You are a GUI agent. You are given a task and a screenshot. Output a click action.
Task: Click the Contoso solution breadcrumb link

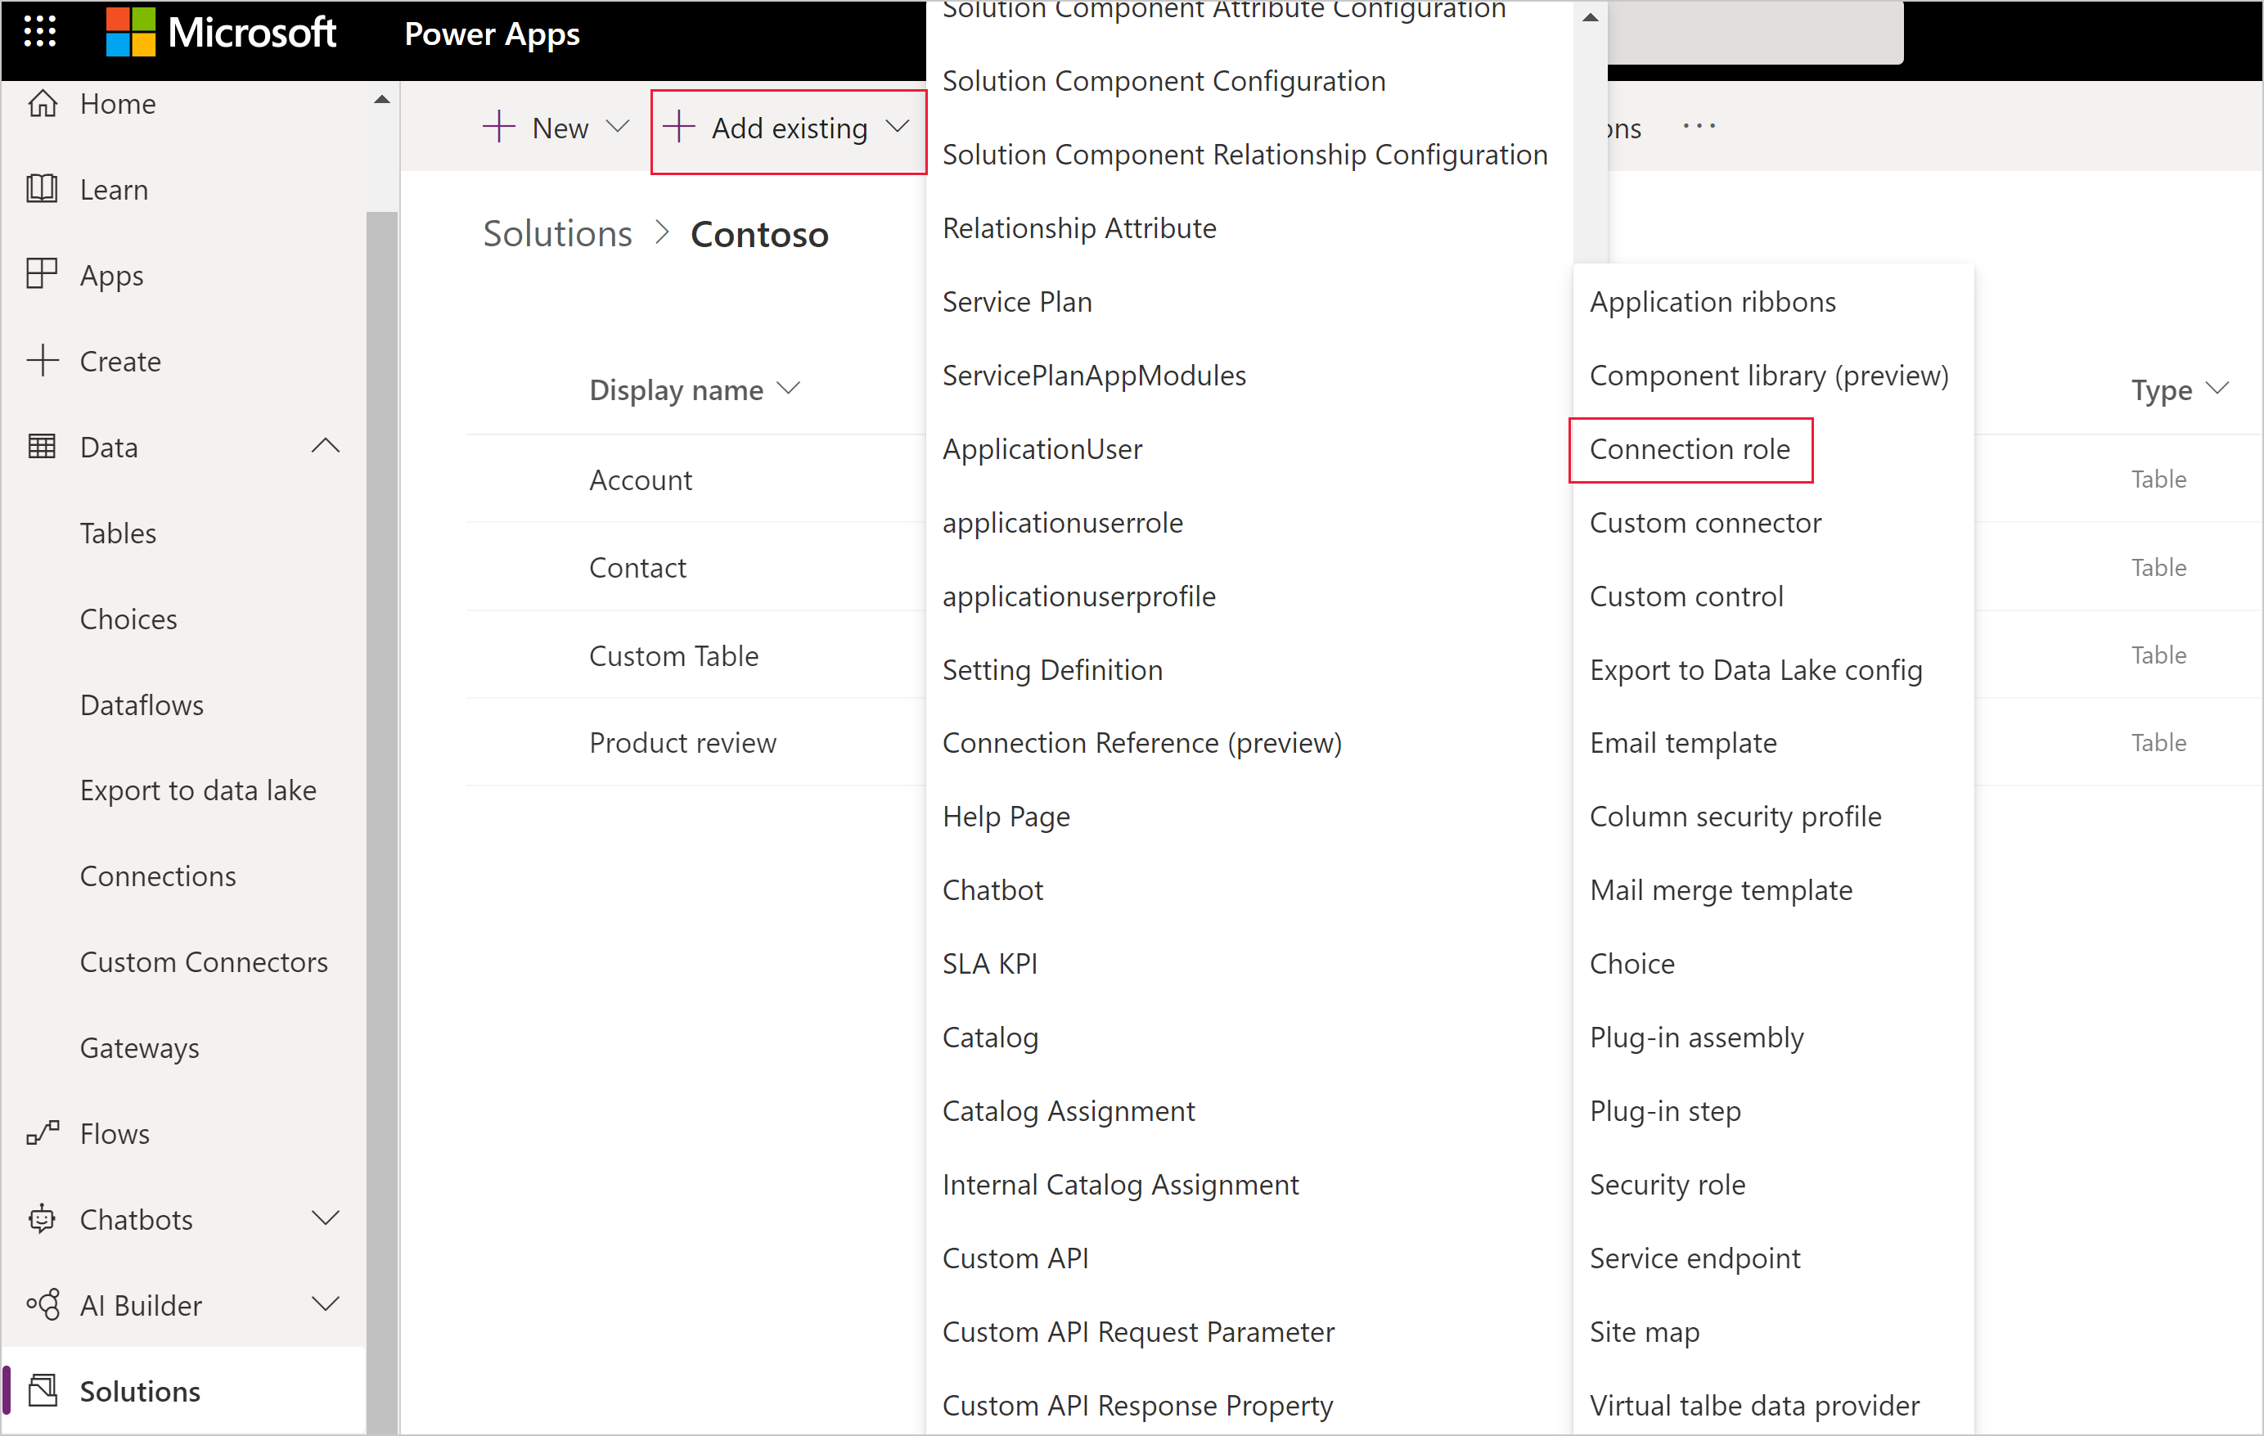pos(758,234)
